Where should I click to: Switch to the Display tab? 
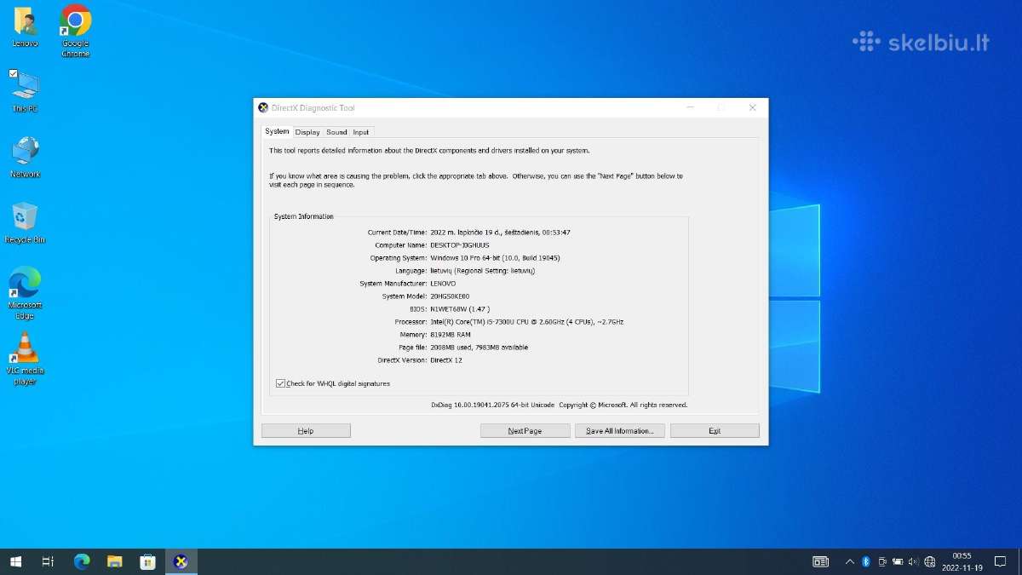click(x=307, y=132)
